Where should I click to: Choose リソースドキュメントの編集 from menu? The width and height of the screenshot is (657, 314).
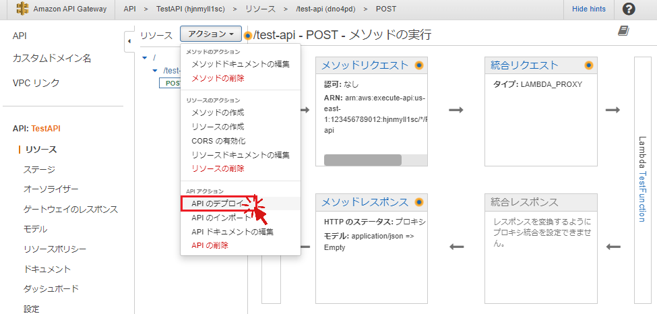(241, 155)
